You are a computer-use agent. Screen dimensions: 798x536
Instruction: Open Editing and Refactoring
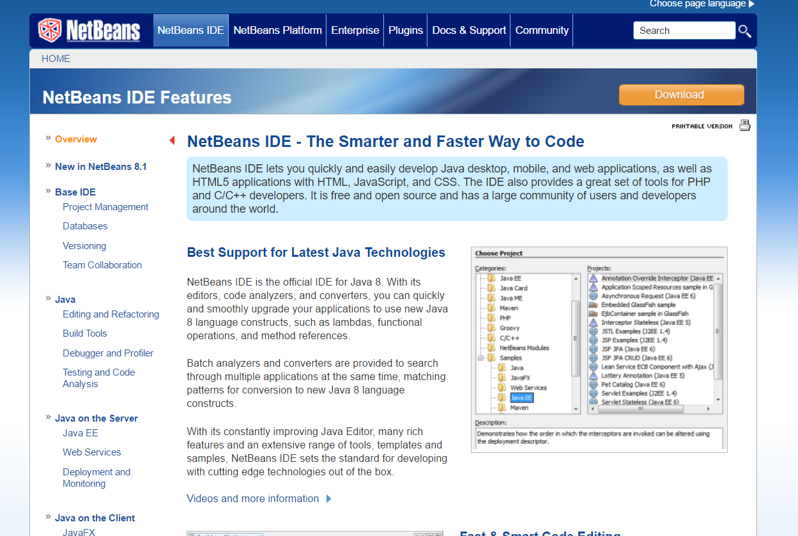[111, 314]
